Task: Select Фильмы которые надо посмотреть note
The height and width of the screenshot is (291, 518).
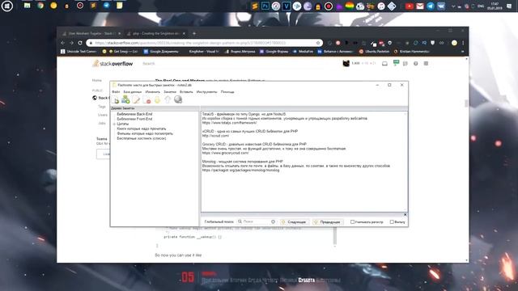Action: tap(145, 133)
